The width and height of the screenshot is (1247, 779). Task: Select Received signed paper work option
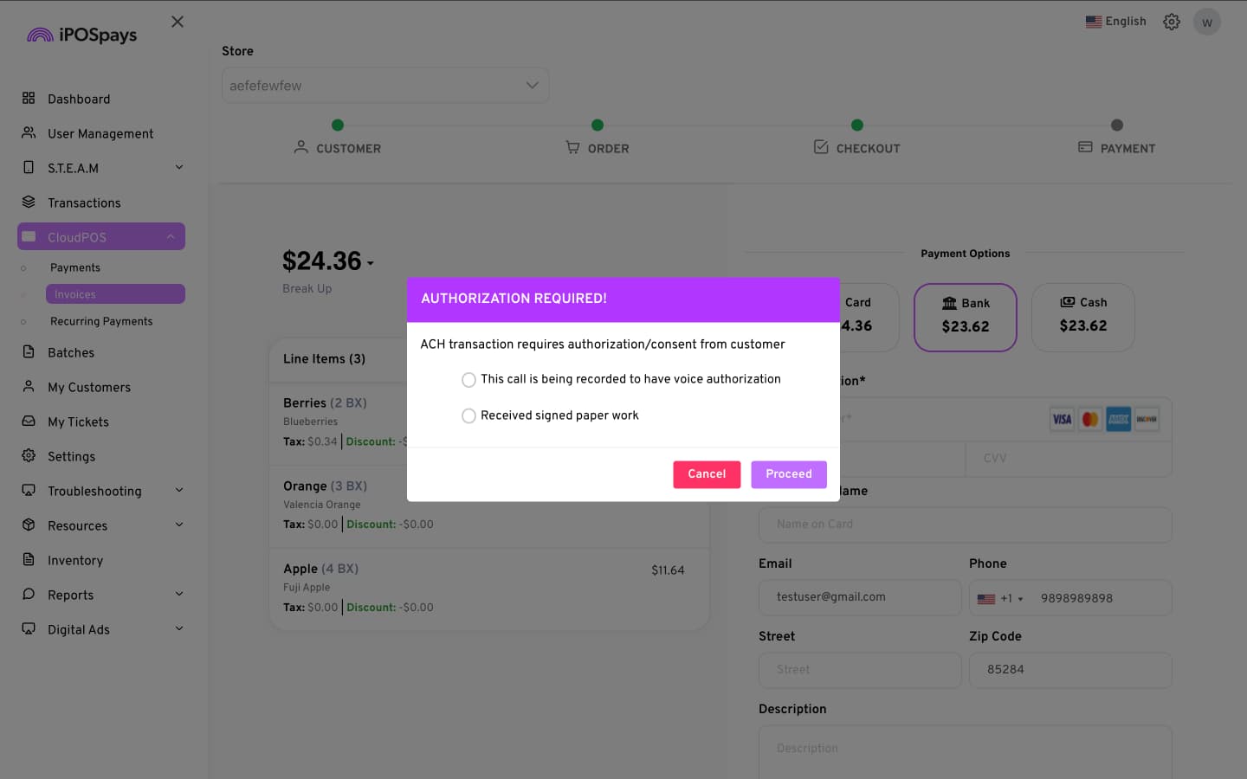[x=468, y=416]
